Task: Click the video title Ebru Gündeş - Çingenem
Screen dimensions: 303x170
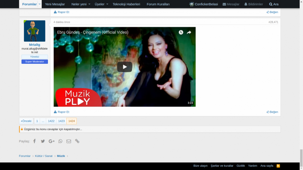Action: [x=93, y=32]
